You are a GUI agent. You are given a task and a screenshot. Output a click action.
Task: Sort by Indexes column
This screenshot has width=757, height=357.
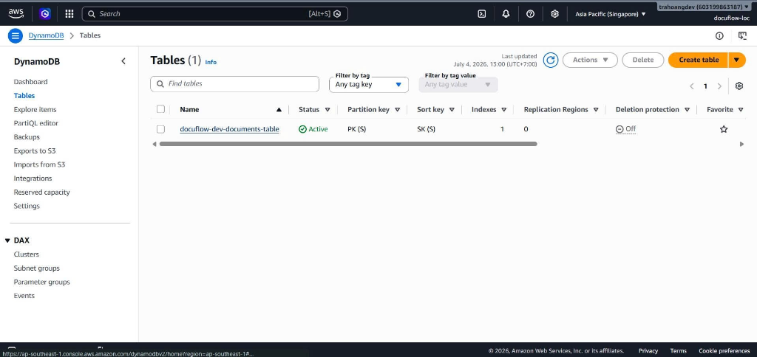coord(489,109)
